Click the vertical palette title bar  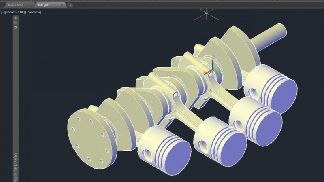[15, 101]
